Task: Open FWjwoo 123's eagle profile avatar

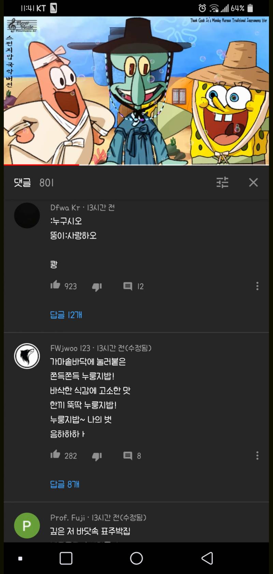Action: click(27, 356)
